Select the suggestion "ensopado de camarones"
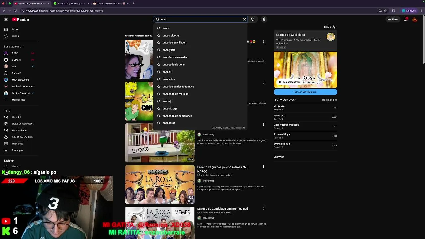This screenshot has height=239, width=425. (x=200, y=116)
